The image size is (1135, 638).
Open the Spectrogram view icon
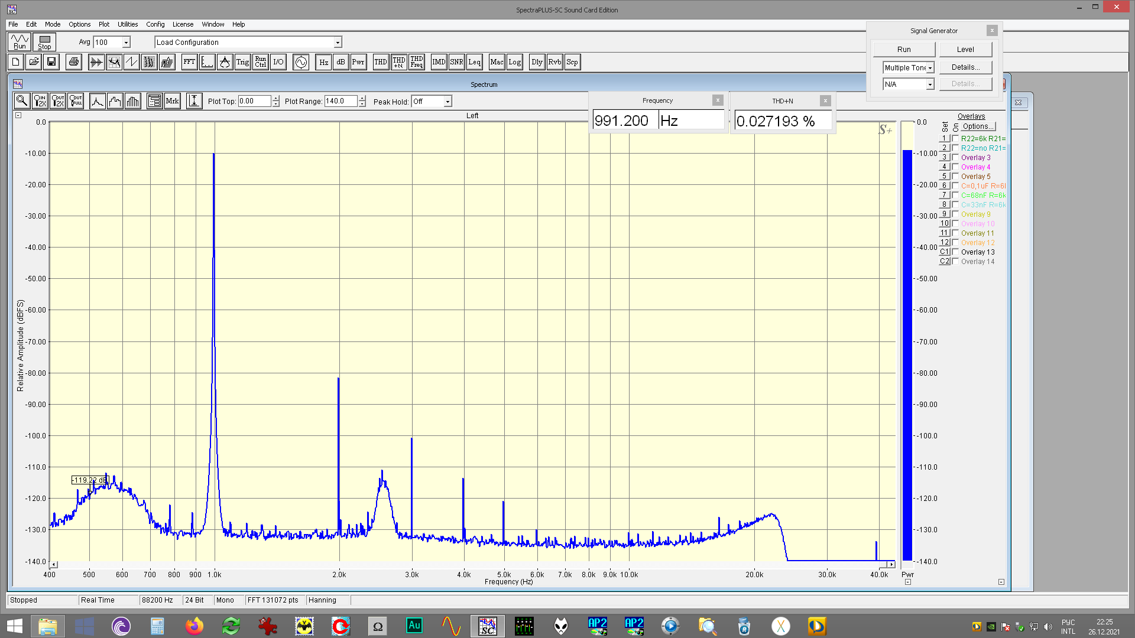150,62
